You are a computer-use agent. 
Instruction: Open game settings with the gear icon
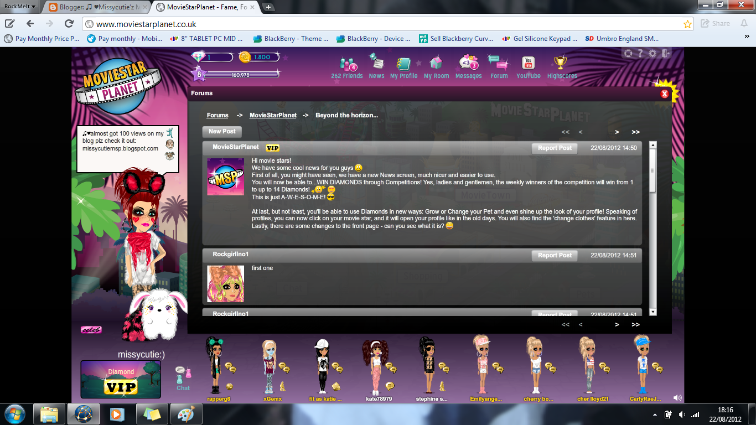pyautogui.click(x=652, y=53)
